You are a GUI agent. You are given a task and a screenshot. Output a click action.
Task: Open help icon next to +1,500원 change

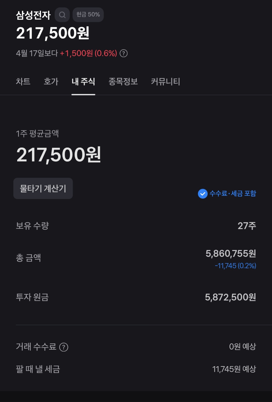124,53
